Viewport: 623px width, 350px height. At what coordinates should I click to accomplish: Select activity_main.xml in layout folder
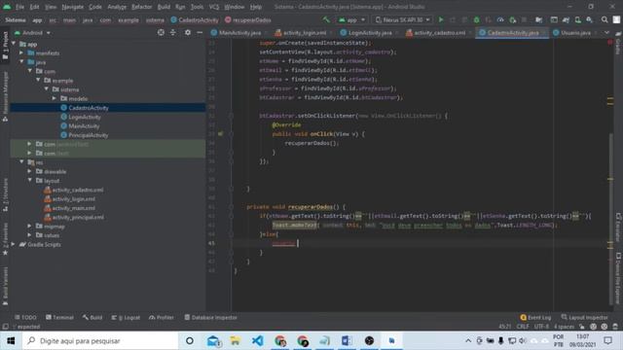(74, 208)
